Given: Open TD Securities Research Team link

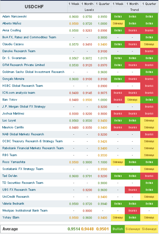Looking at the screenshot, I should (x=23, y=183).
